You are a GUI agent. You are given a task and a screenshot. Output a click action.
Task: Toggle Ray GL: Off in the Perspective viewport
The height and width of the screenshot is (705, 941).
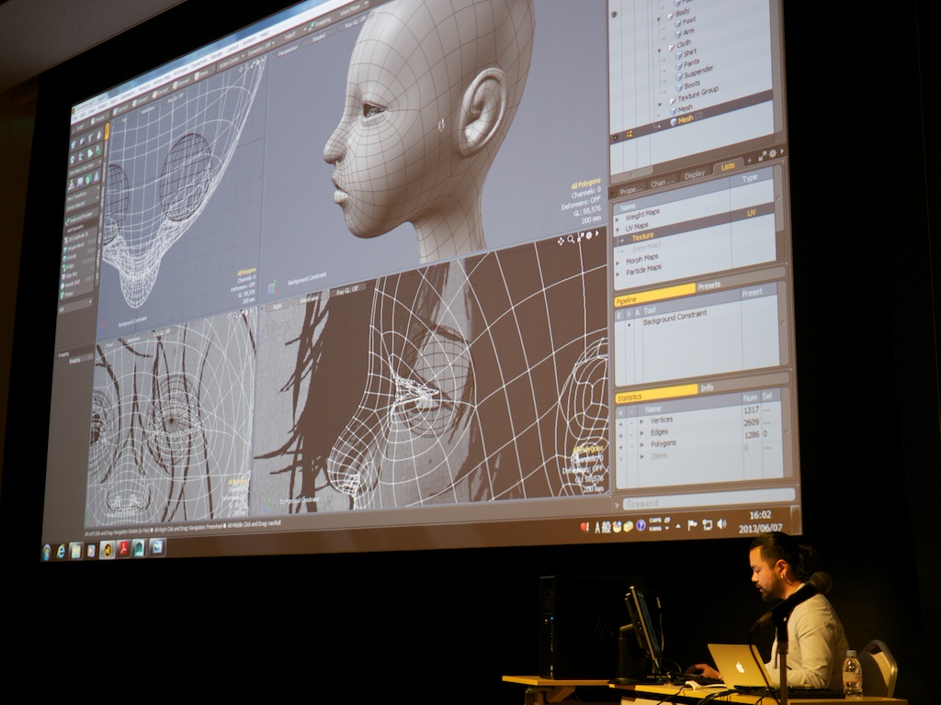click(357, 24)
